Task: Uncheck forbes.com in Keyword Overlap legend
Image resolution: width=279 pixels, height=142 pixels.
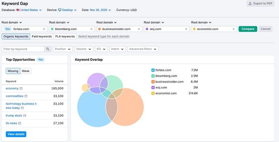Action: pyautogui.click(x=153, y=70)
